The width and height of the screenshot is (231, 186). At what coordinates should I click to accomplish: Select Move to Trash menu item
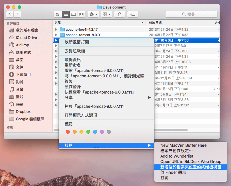[x=75, y=51]
